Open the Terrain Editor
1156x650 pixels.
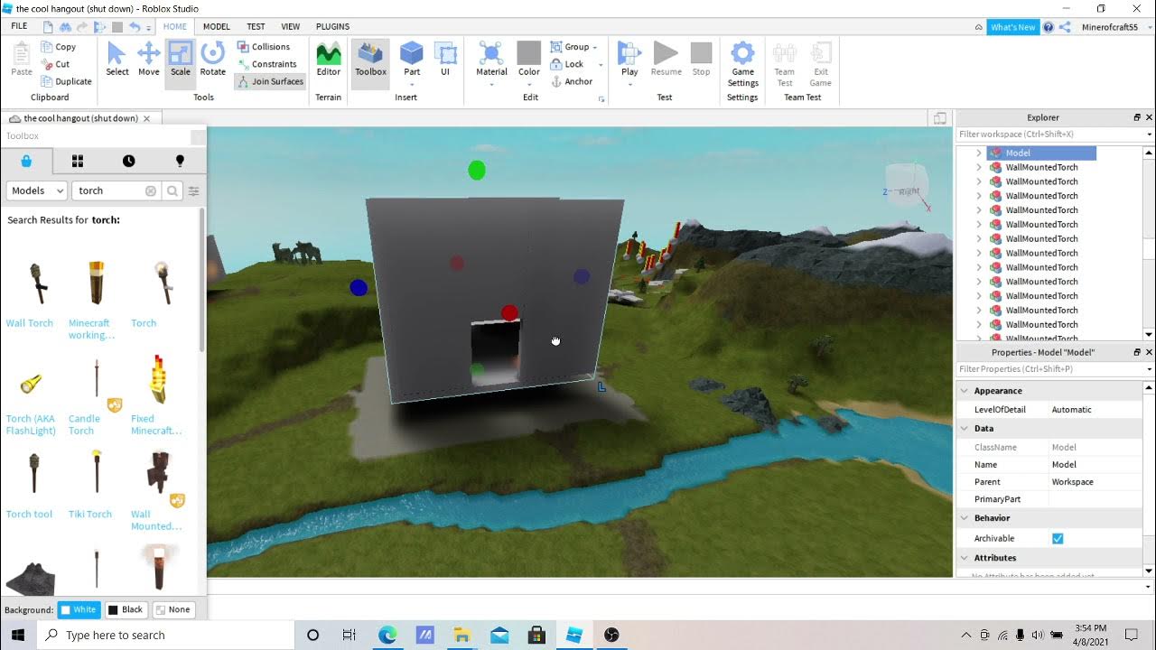[329, 60]
